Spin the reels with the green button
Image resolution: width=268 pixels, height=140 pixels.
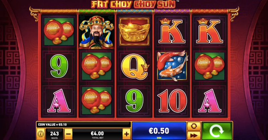[217, 131]
